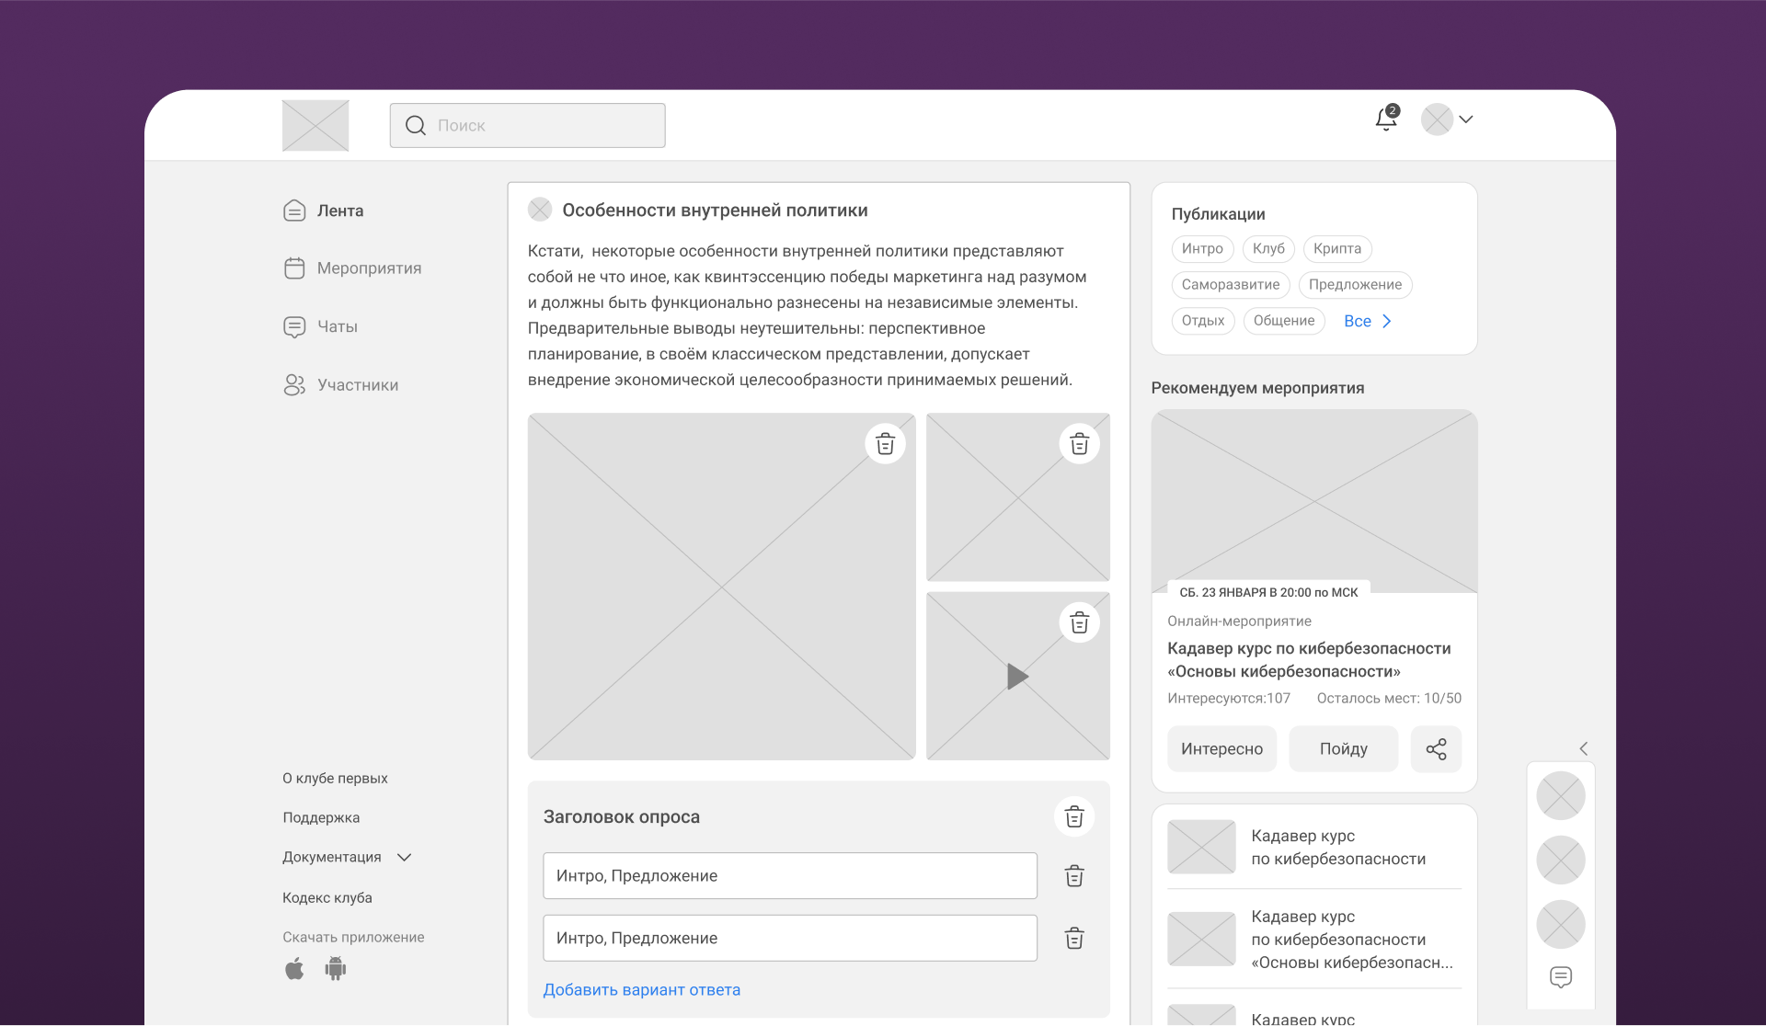The image size is (1766, 1026).
Task: Delete the poll using trash icon
Action: click(x=1073, y=816)
